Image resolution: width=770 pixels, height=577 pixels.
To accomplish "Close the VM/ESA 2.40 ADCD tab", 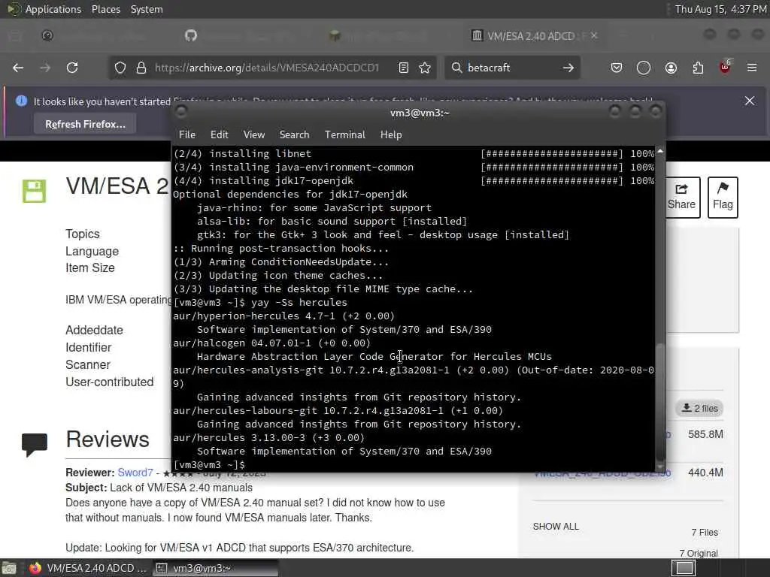I will pos(594,35).
